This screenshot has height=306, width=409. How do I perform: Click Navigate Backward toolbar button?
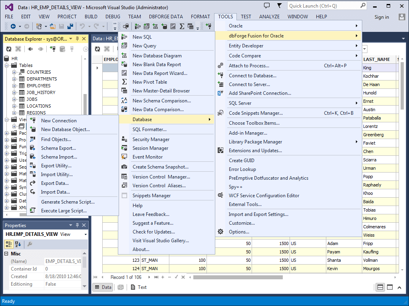click(x=13, y=26)
